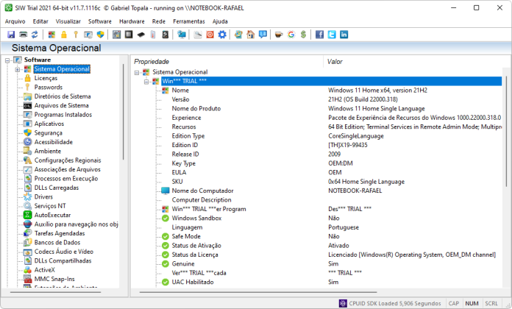
Task: Click the CPU chip toolbar icon
Action: click(129, 35)
